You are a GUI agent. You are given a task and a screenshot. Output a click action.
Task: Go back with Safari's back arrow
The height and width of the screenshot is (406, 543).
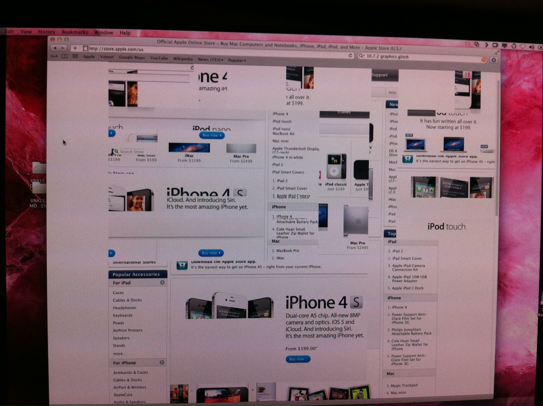(54, 48)
